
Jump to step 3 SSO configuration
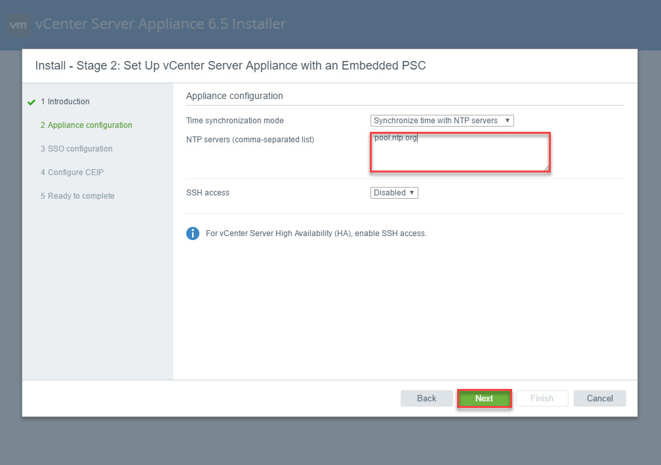[76, 149]
